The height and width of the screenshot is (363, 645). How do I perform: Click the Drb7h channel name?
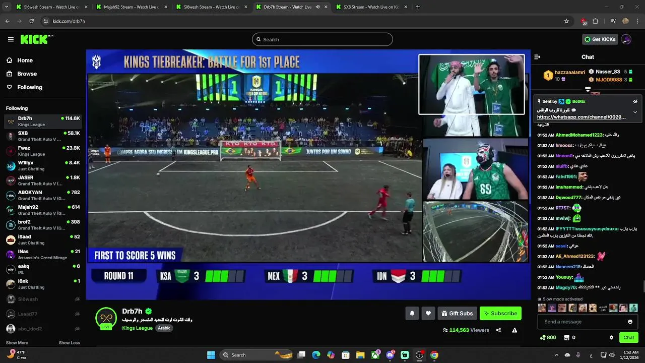pyautogui.click(x=132, y=311)
